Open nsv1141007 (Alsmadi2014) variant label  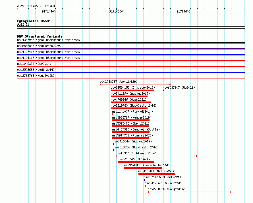[x=132, y=111]
